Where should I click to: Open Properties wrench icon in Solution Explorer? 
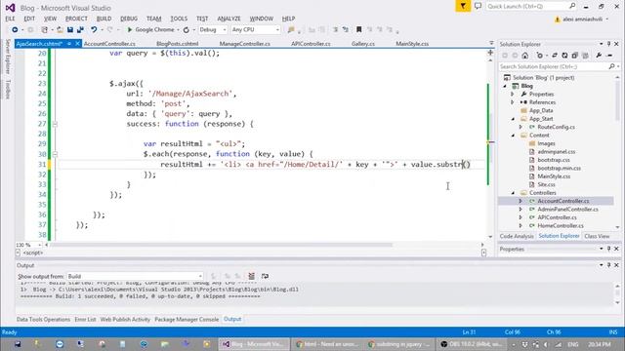click(599, 56)
